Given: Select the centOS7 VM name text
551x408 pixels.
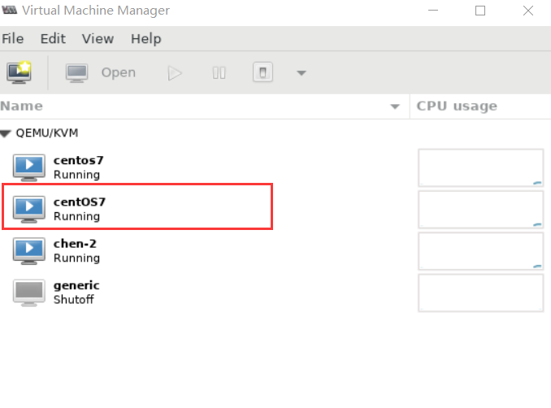Looking at the screenshot, I should click(80, 202).
